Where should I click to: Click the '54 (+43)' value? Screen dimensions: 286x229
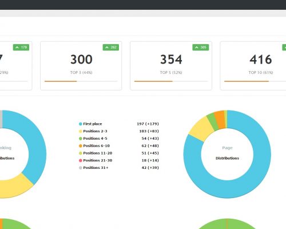pyautogui.click(x=150, y=139)
